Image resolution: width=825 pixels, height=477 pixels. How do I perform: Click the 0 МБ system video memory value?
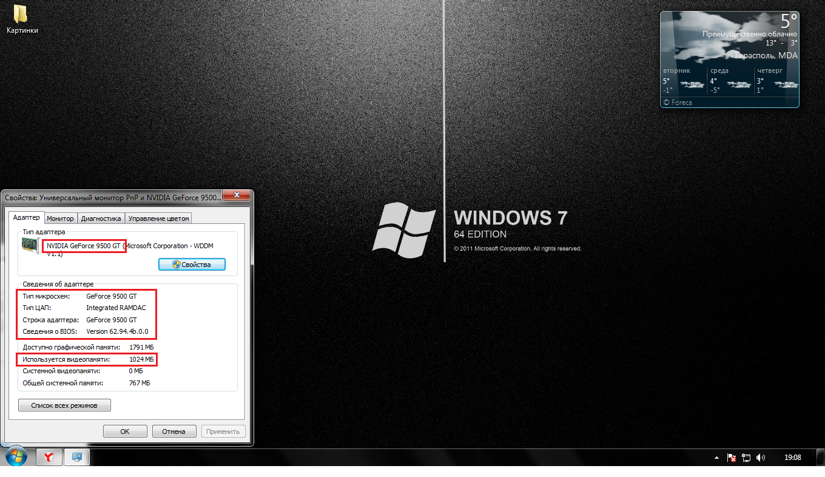pyautogui.click(x=136, y=371)
